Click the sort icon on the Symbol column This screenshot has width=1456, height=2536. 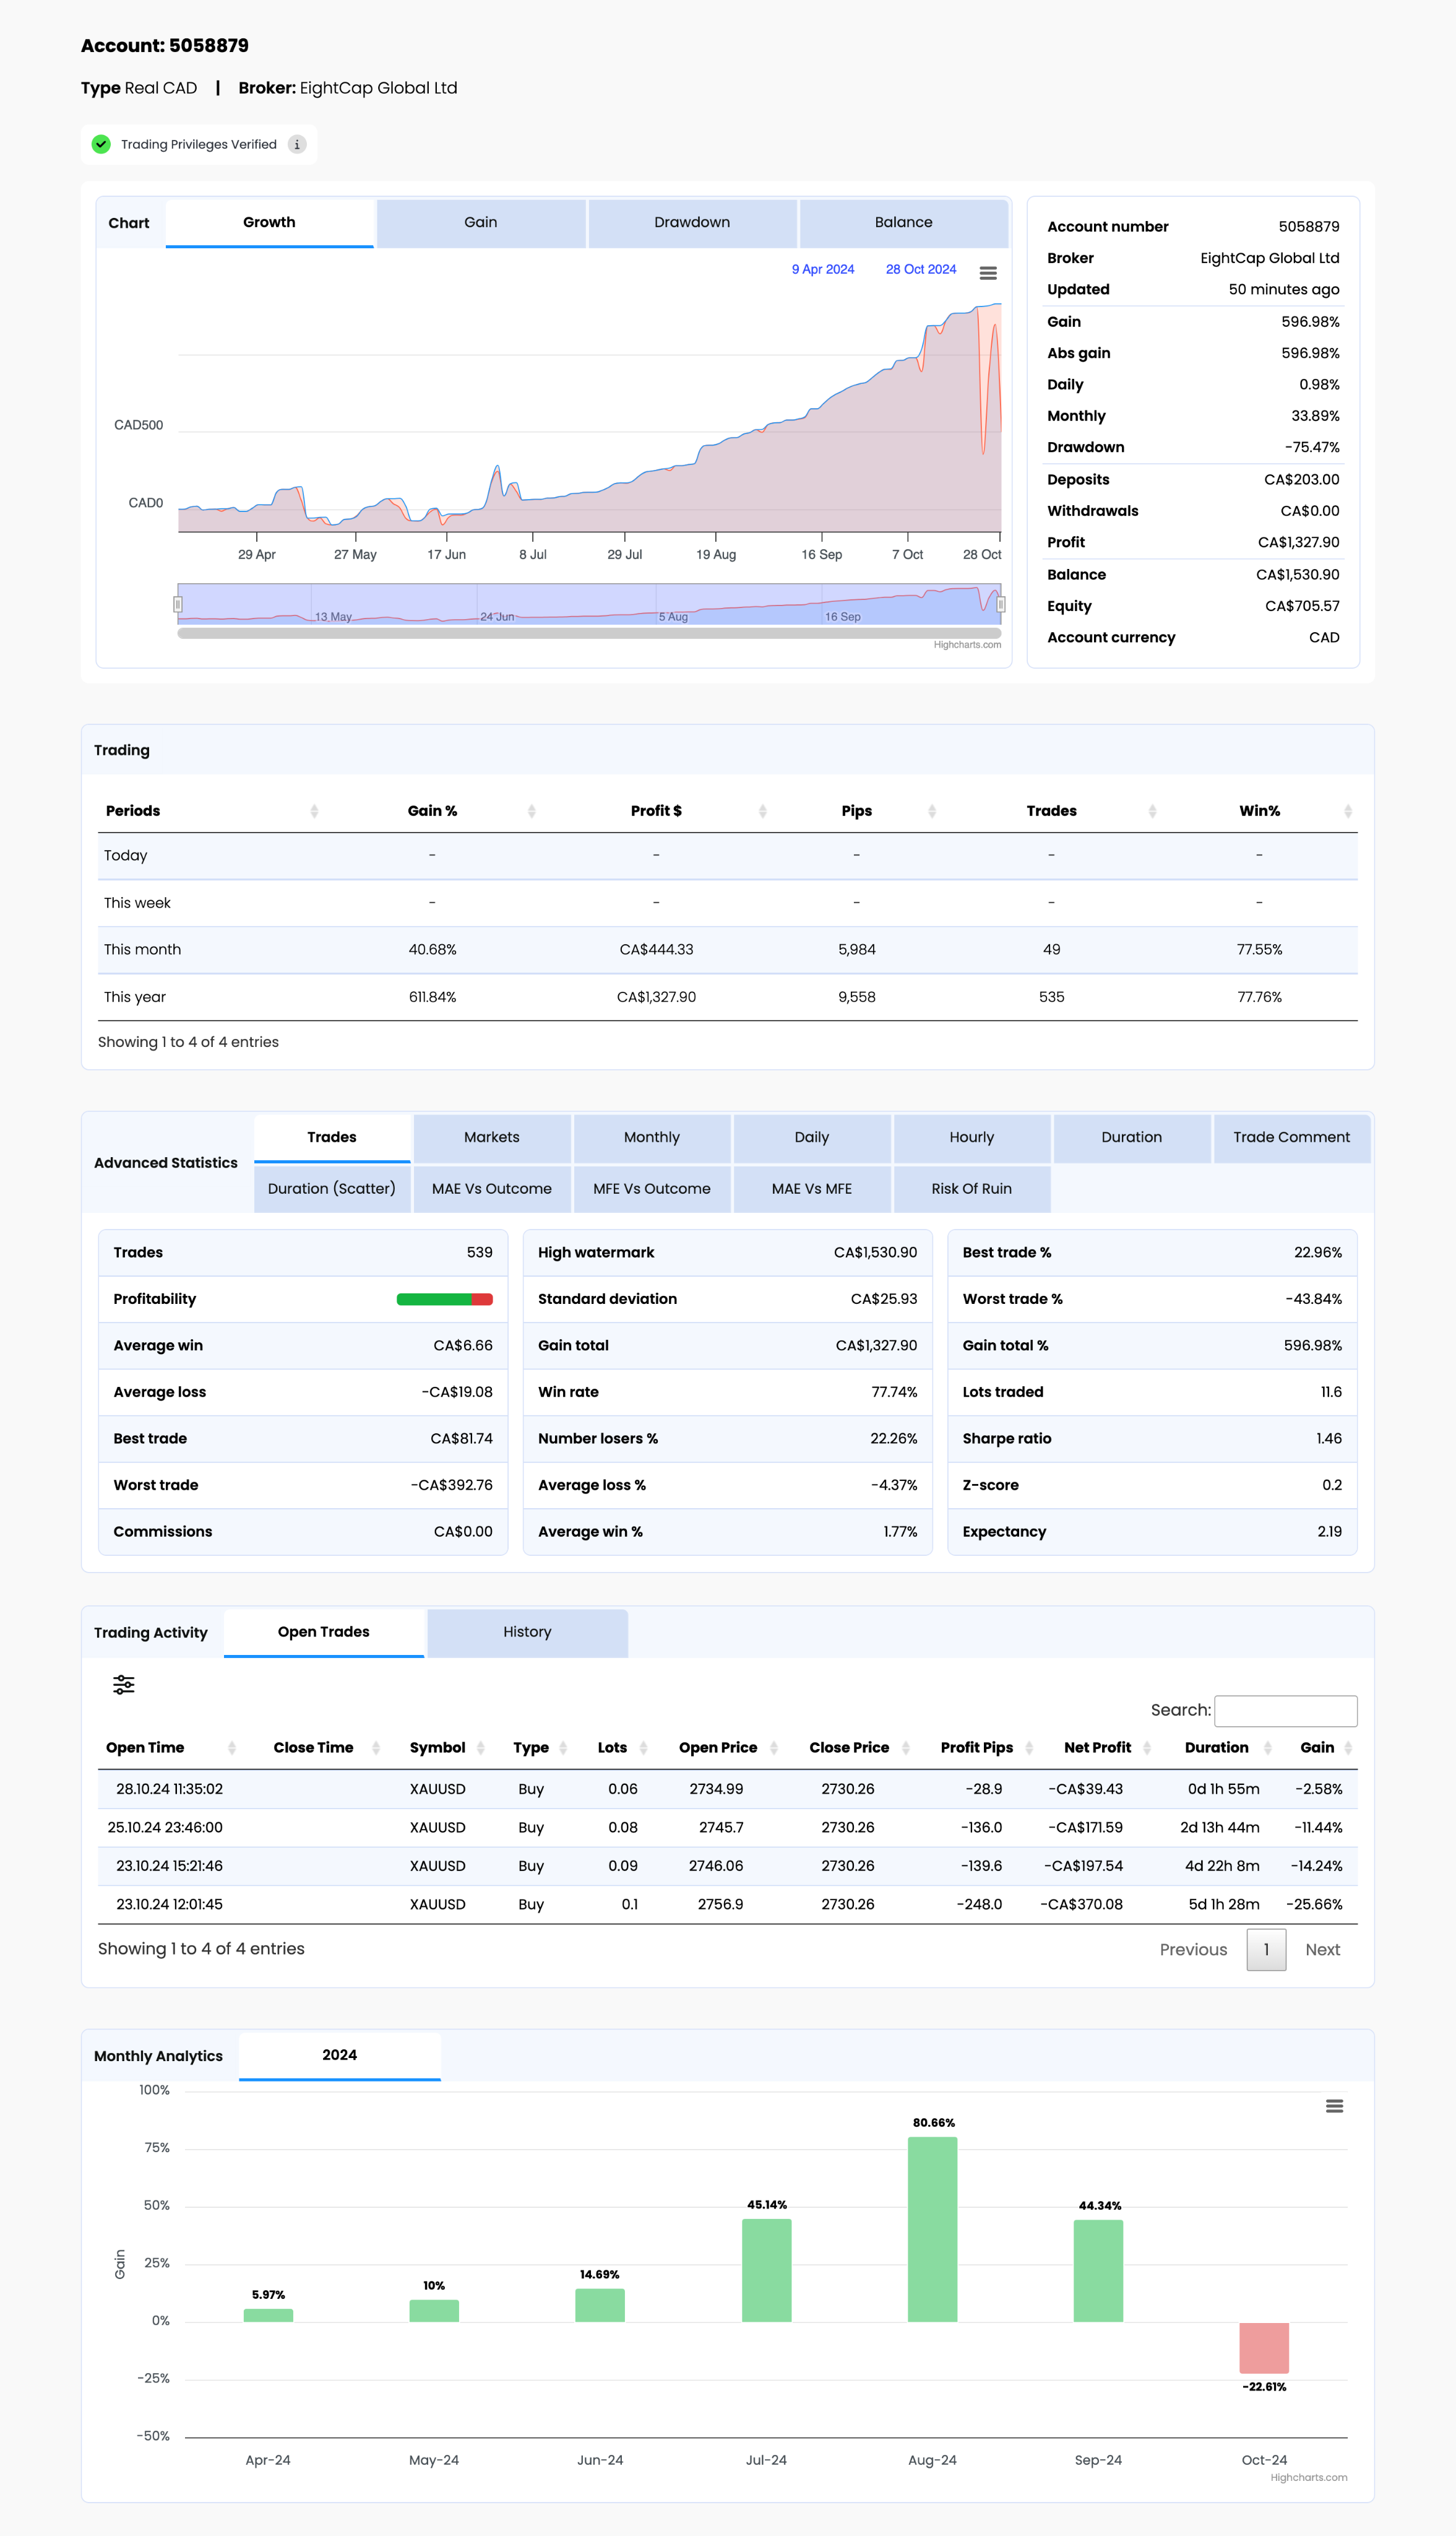click(482, 1747)
